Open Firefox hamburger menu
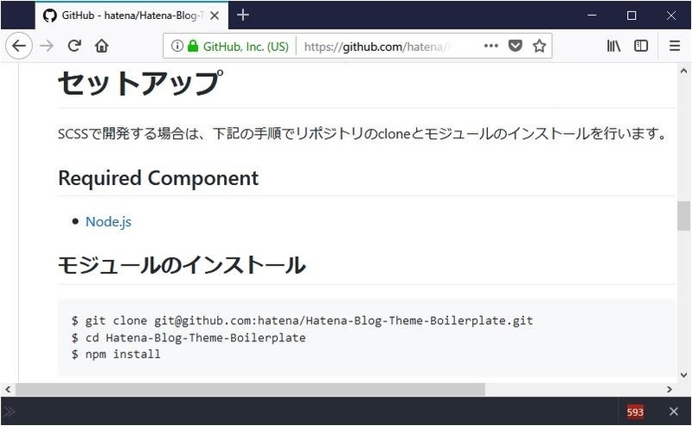The image size is (692, 426). pyautogui.click(x=674, y=47)
